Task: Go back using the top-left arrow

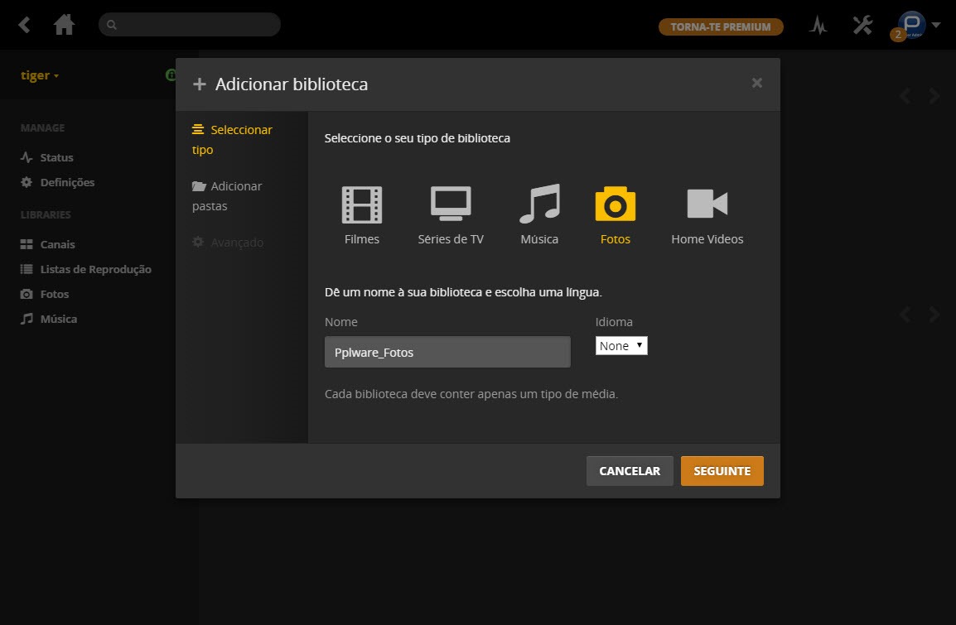Action: [x=25, y=26]
